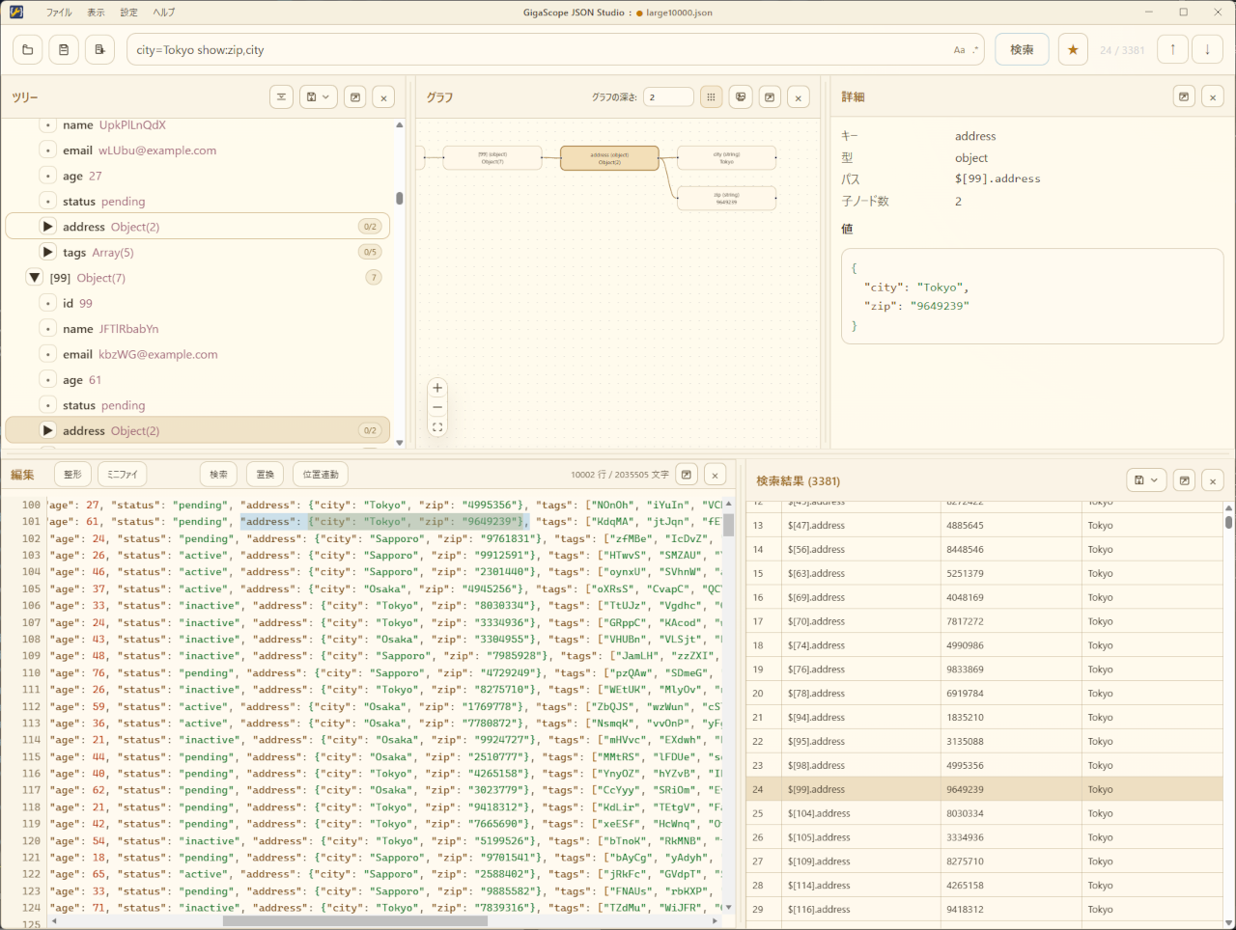Expand the highlighted address Object(2) under [99]
Viewport: 1236px width, 930px height.
pyautogui.click(x=47, y=430)
